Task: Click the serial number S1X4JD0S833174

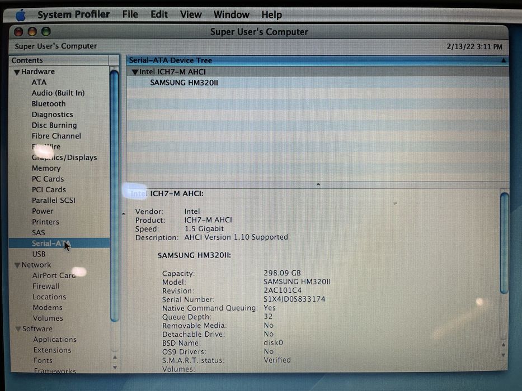Action: [294, 299]
